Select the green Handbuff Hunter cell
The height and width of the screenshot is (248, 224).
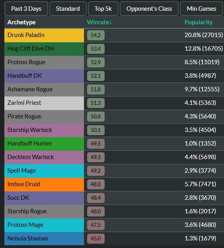pyautogui.click(x=44, y=144)
